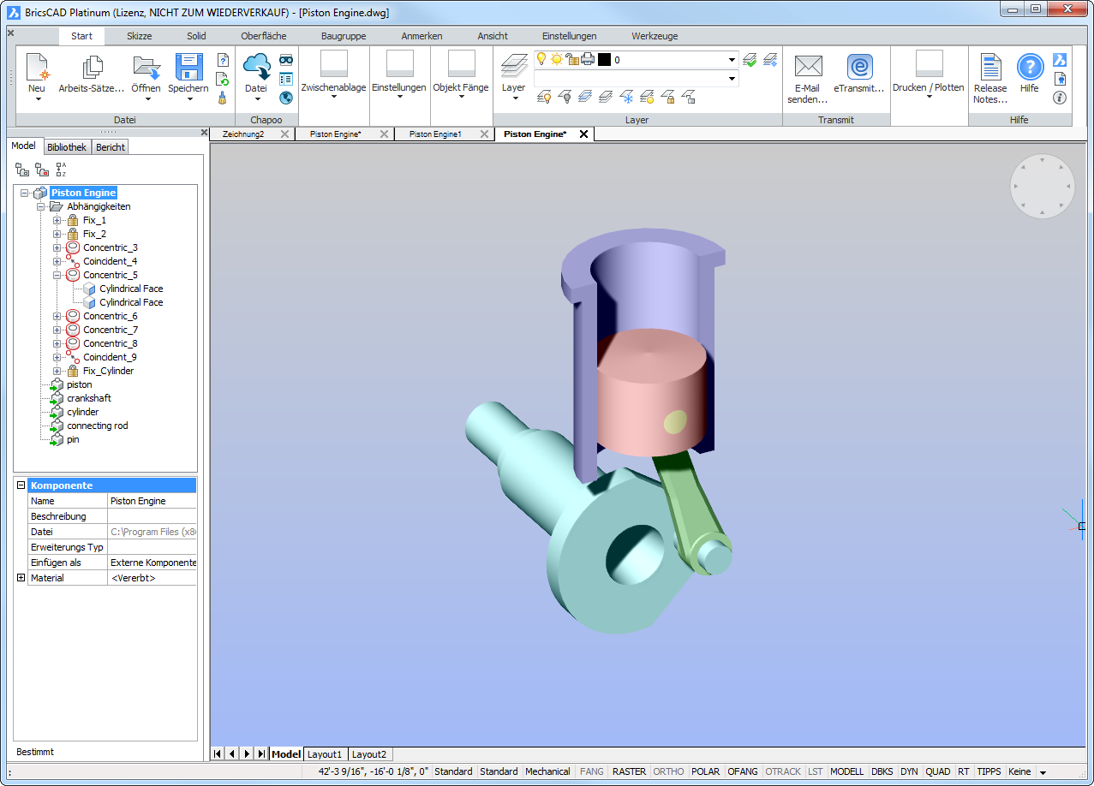1094x786 pixels.
Task: Open Release Notes document icon
Action: click(x=990, y=67)
